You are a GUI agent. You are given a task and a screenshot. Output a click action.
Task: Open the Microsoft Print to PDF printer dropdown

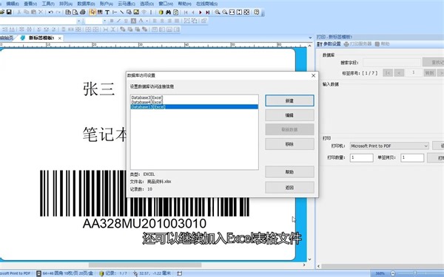[389, 146]
